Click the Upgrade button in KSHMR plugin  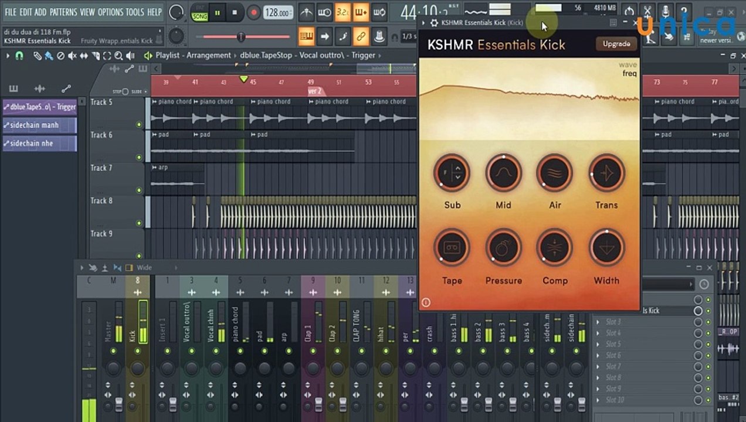coord(616,44)
